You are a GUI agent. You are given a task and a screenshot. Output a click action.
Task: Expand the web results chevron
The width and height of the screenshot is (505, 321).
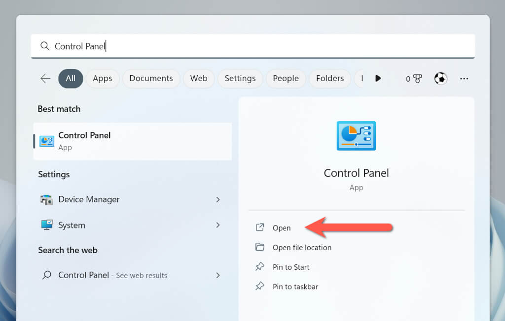tap(218, 275)
